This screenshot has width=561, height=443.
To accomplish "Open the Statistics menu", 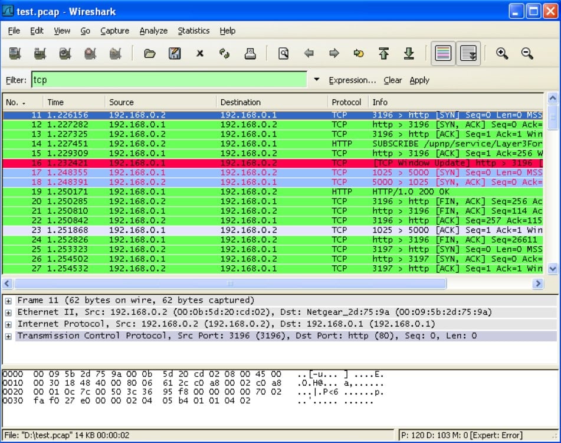I will click(193, 31).
